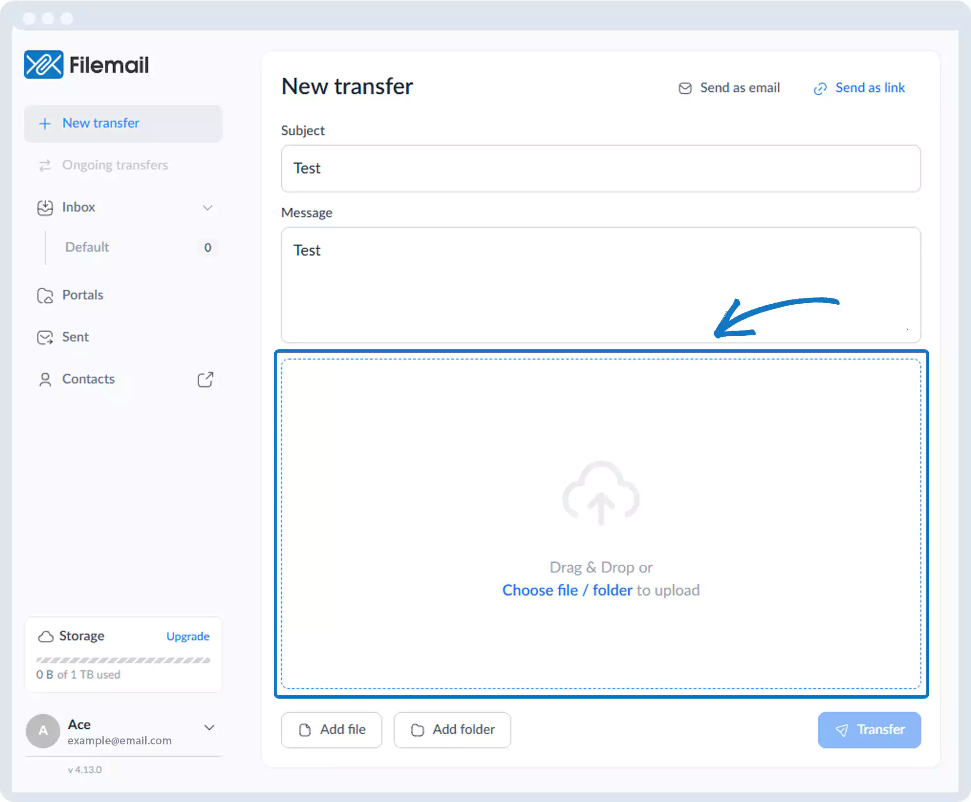This screenshot has width=971, height=802.
Task: Switch to Send as email mode
Action: [729, 88]
